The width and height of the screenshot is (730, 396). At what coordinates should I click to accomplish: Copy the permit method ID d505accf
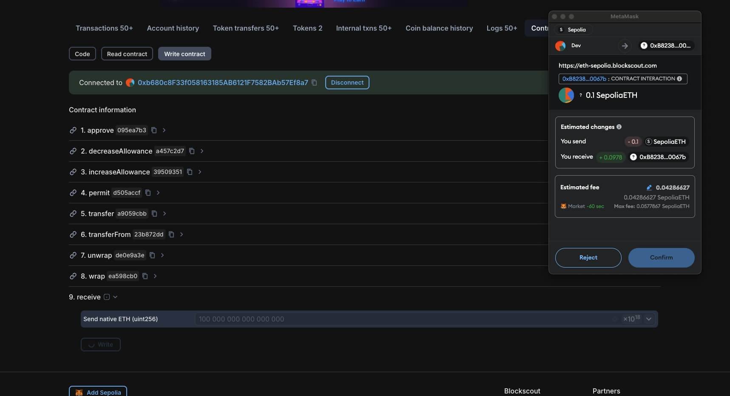(148, 193)
